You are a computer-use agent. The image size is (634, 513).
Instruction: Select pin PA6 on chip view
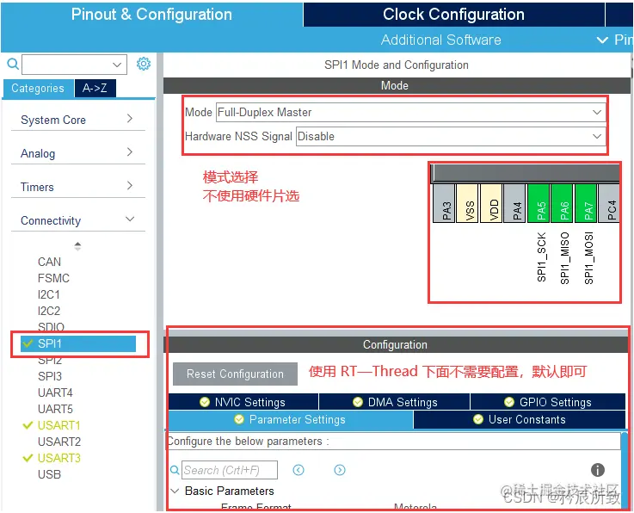tap(562, 203)
